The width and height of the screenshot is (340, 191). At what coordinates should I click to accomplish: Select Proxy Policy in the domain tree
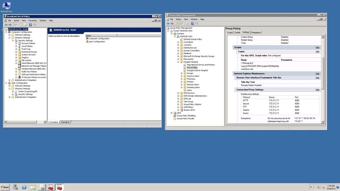click(x=192, y=67)
